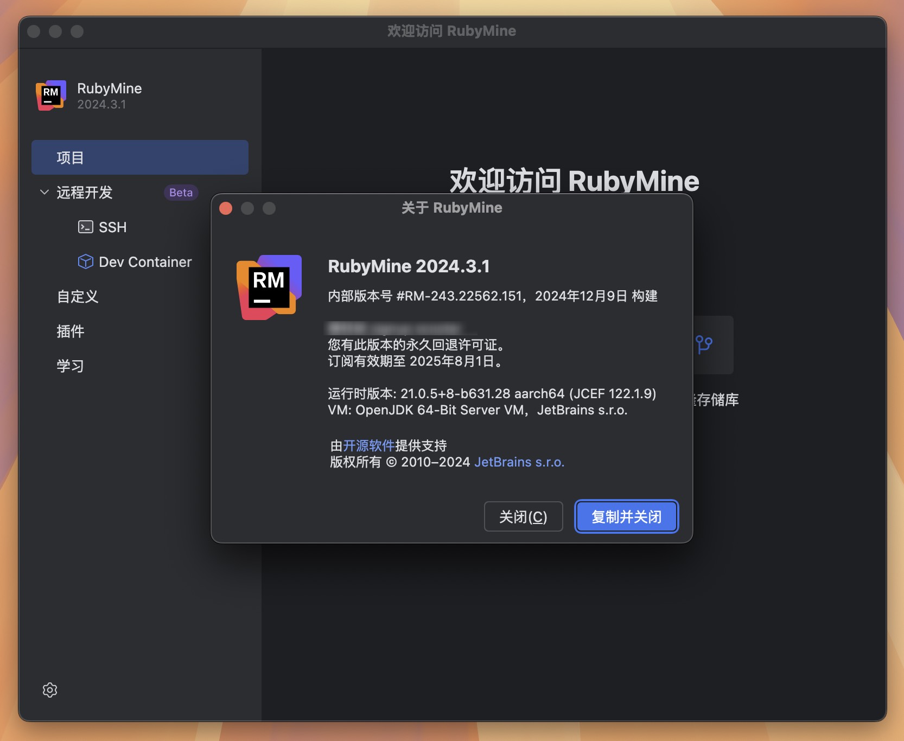Open the 自定义 section
The height and width of the screenshot is (741, 904).
78,297
